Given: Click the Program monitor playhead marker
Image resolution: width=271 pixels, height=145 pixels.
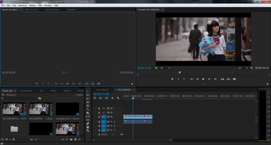Looking at the screenshot, I should pos(180,73).
